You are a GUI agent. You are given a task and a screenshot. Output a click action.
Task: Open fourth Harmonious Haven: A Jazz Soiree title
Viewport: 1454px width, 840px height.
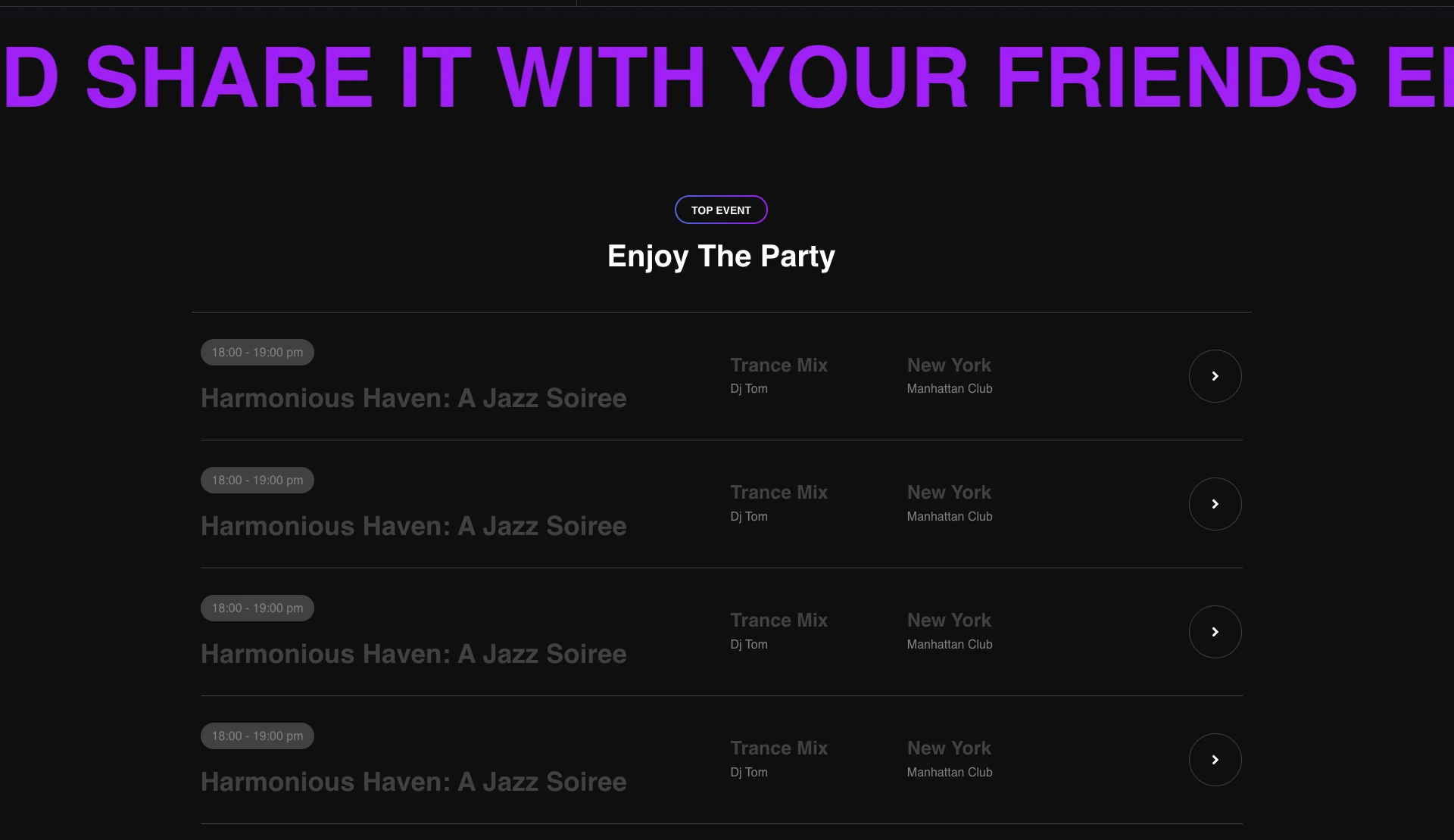[413, 782]
